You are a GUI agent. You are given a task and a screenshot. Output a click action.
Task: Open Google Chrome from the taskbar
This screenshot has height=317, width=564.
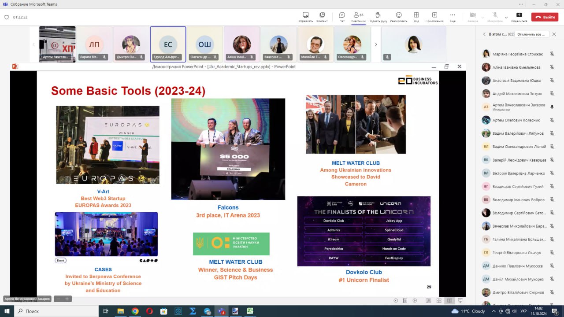[135, 311]
